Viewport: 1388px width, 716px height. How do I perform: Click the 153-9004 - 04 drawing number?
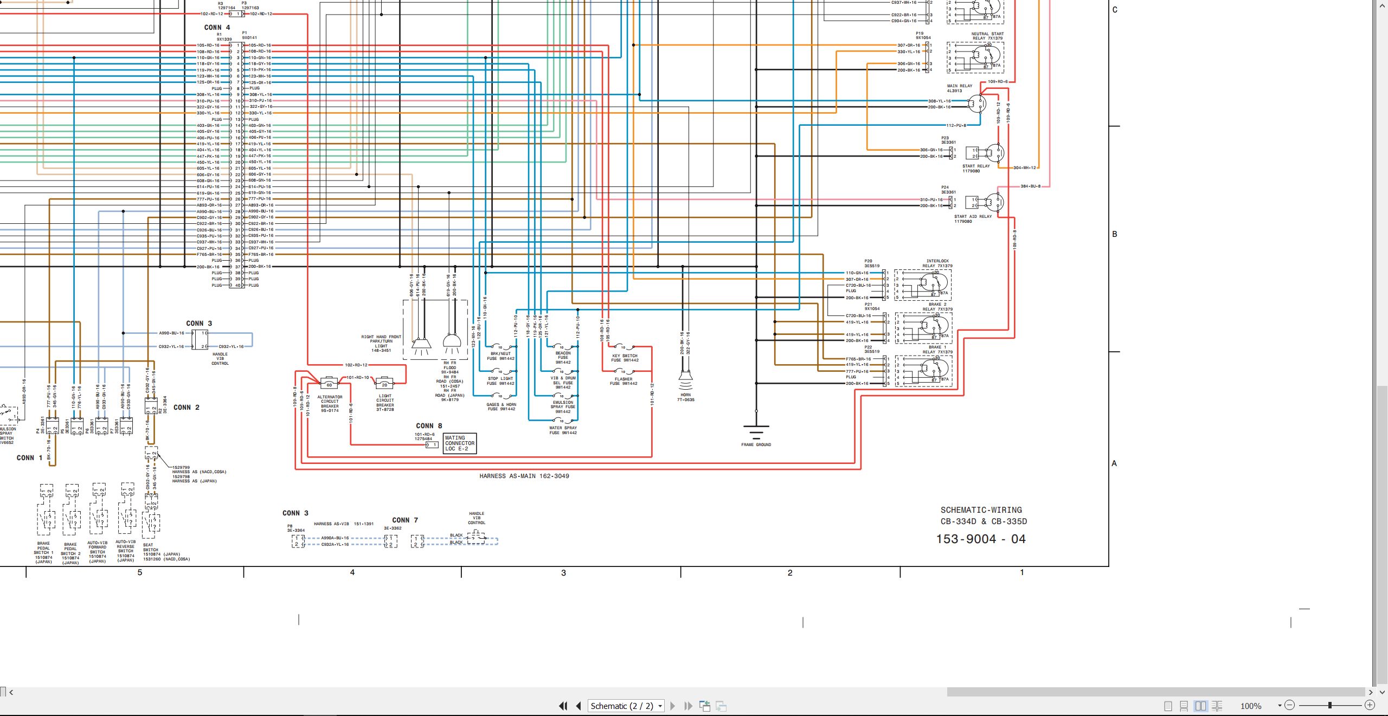point(981,539)
